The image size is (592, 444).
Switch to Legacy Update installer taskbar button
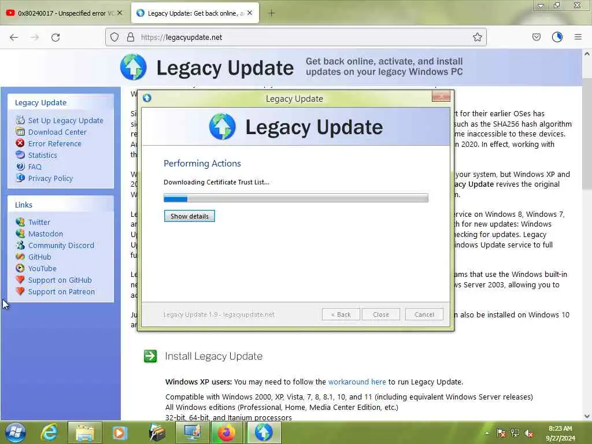click(x=264, y=432)
